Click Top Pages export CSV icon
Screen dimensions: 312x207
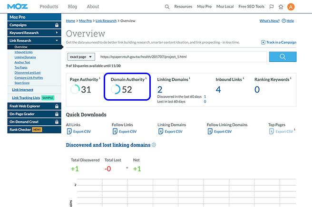[x=272, y=132]
